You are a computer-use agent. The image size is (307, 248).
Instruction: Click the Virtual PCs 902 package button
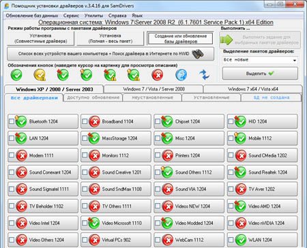[x=116, y=240]
